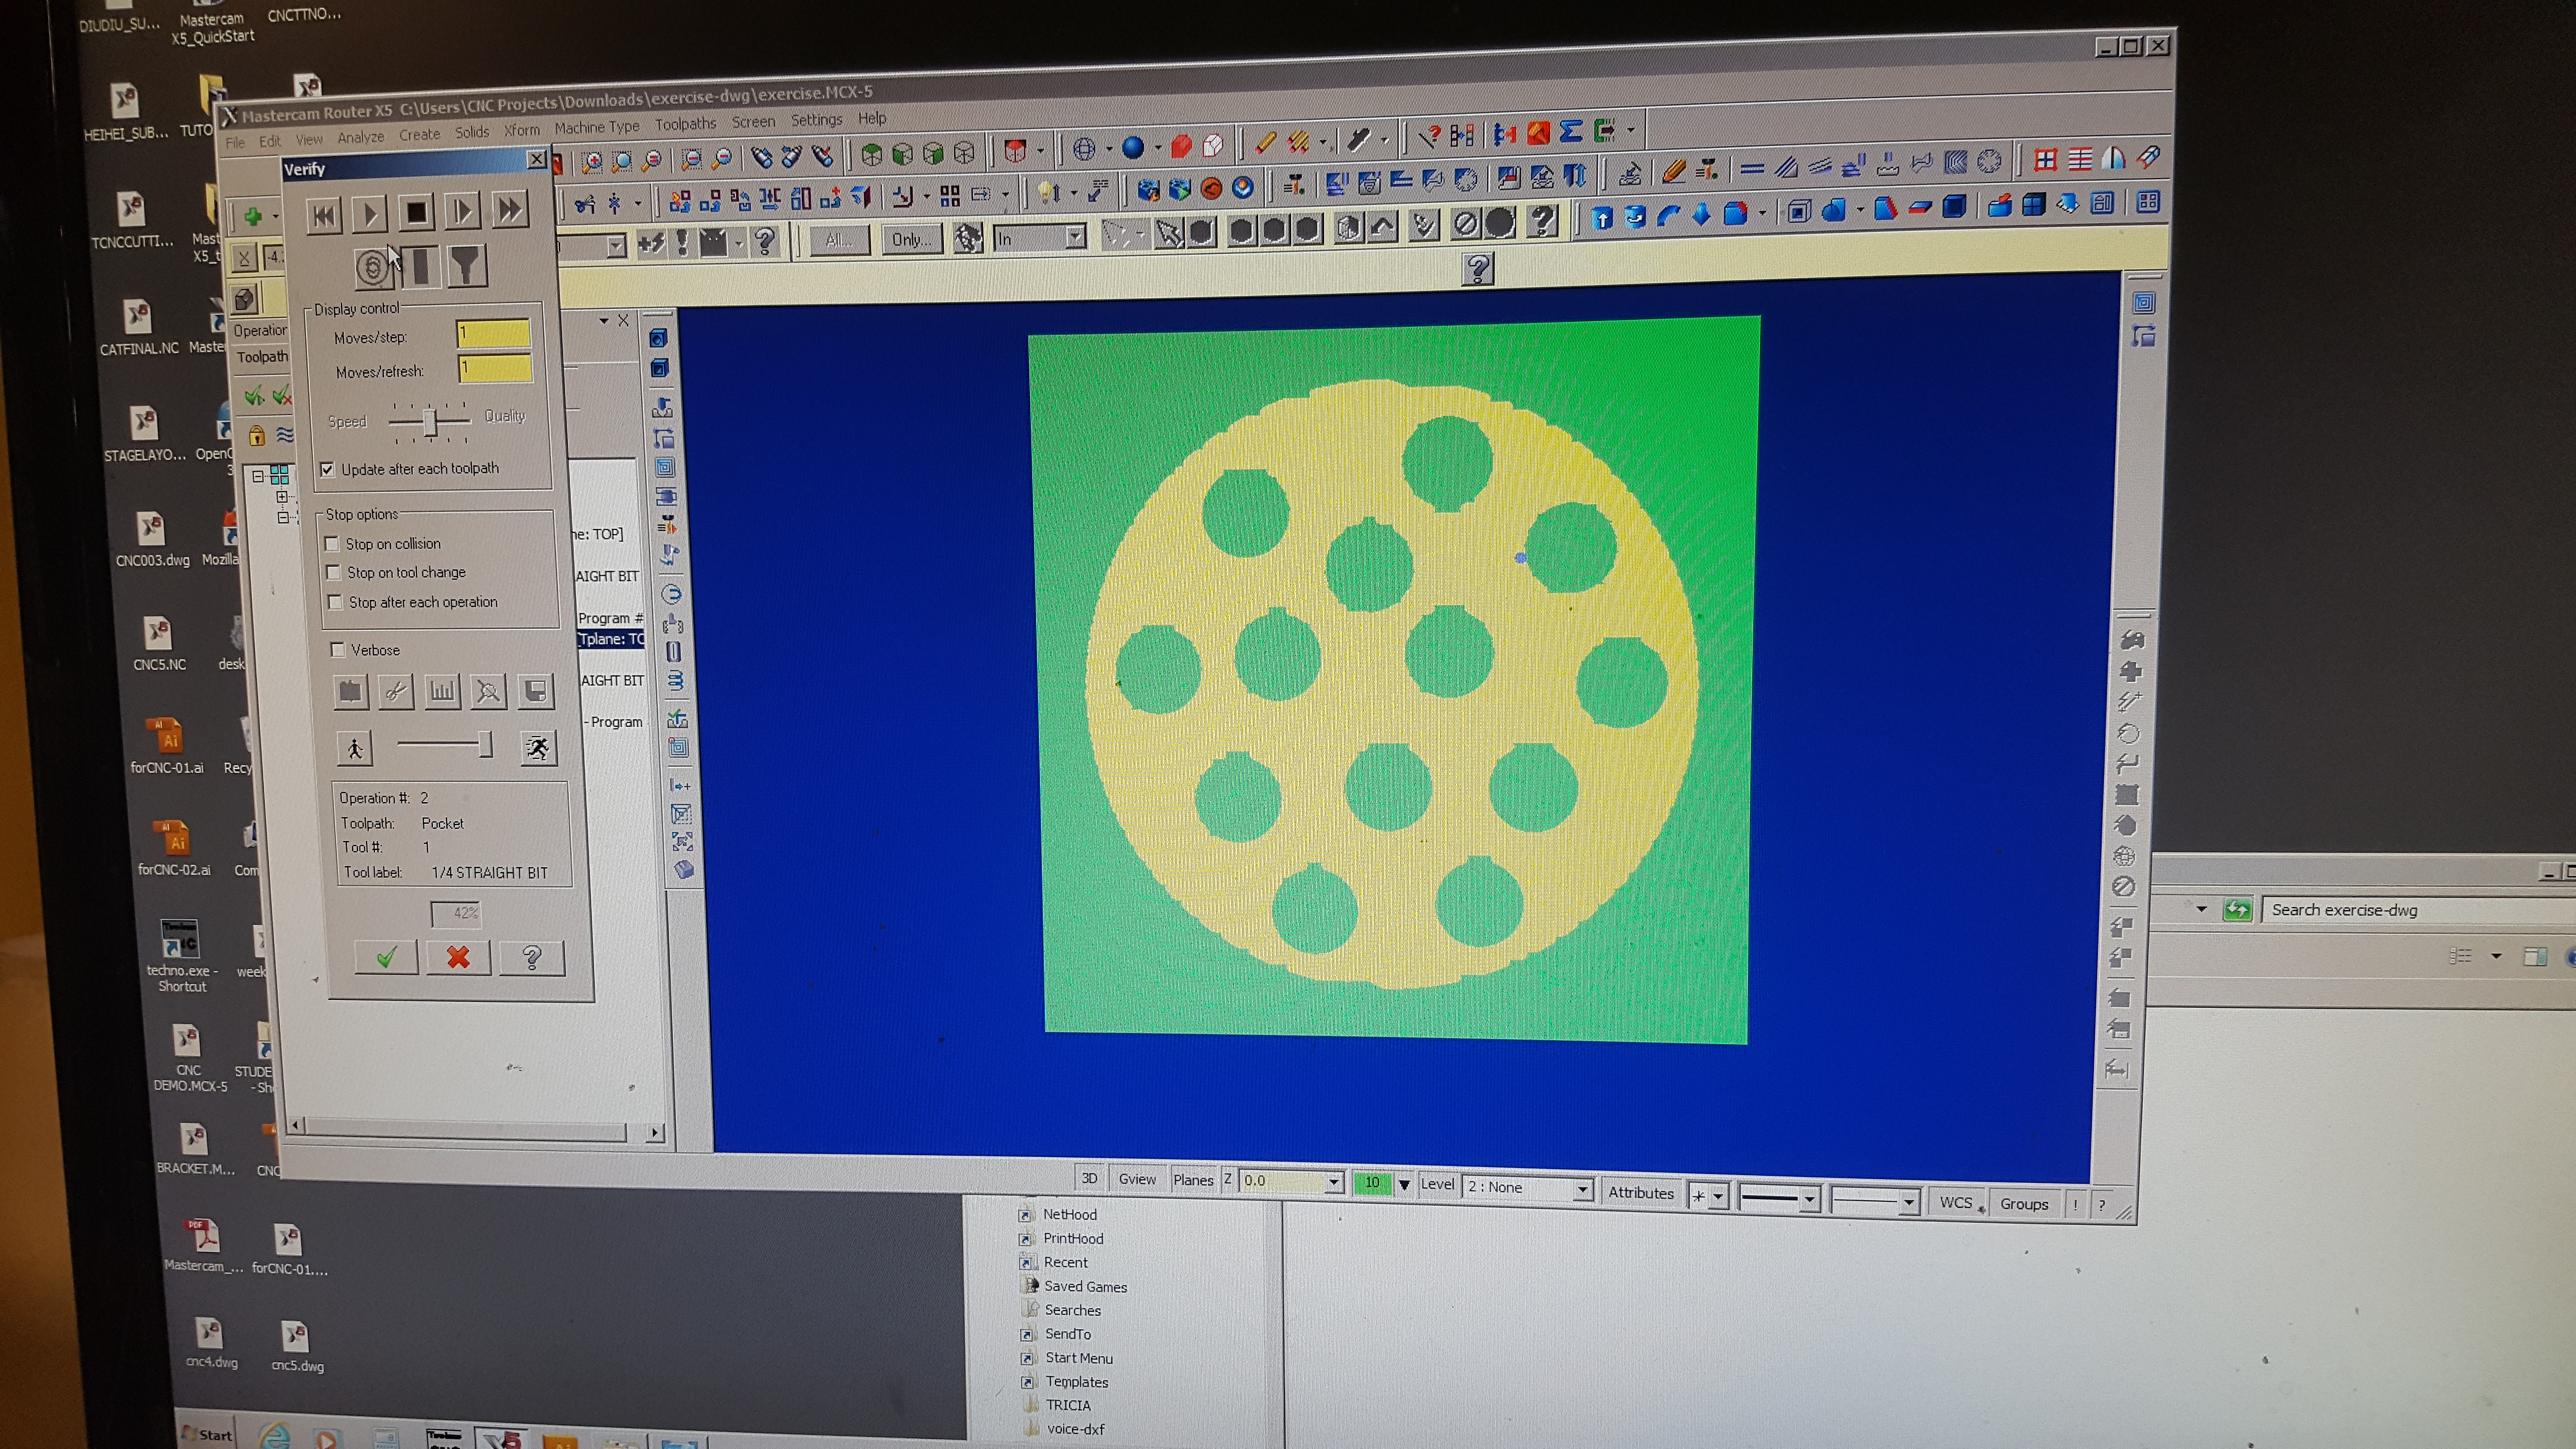Viewport: 2576px width, 1449px height.
Task: Save the stock with the disk icon
Action: pos(535,691)
